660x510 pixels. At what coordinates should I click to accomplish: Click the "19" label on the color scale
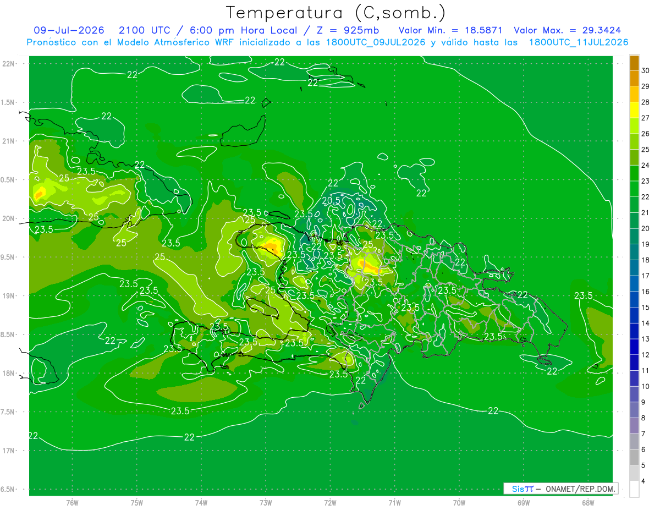645,244
